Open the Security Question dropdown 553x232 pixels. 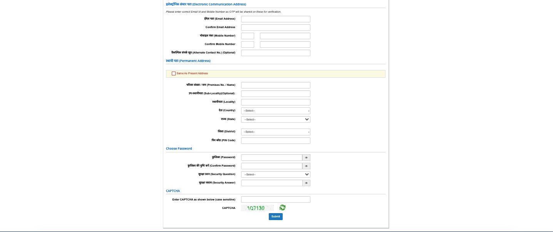point(275,174)
